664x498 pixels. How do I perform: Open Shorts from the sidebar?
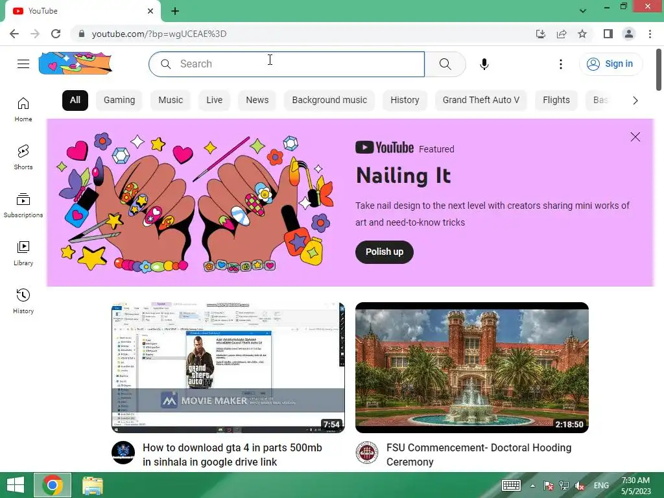point(23,157)
